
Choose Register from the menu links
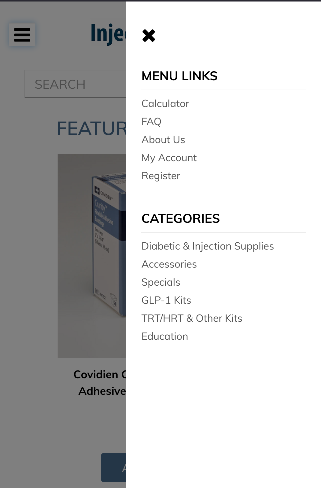pyautogui.click(x=161, y=176)
